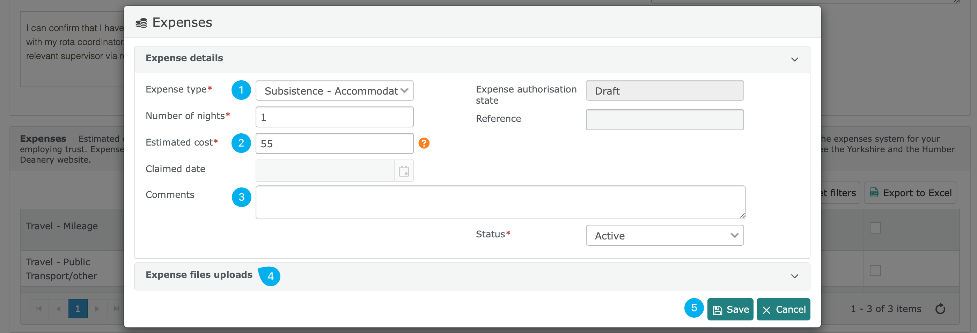Click the reset filters button behind the dialog

840,193
